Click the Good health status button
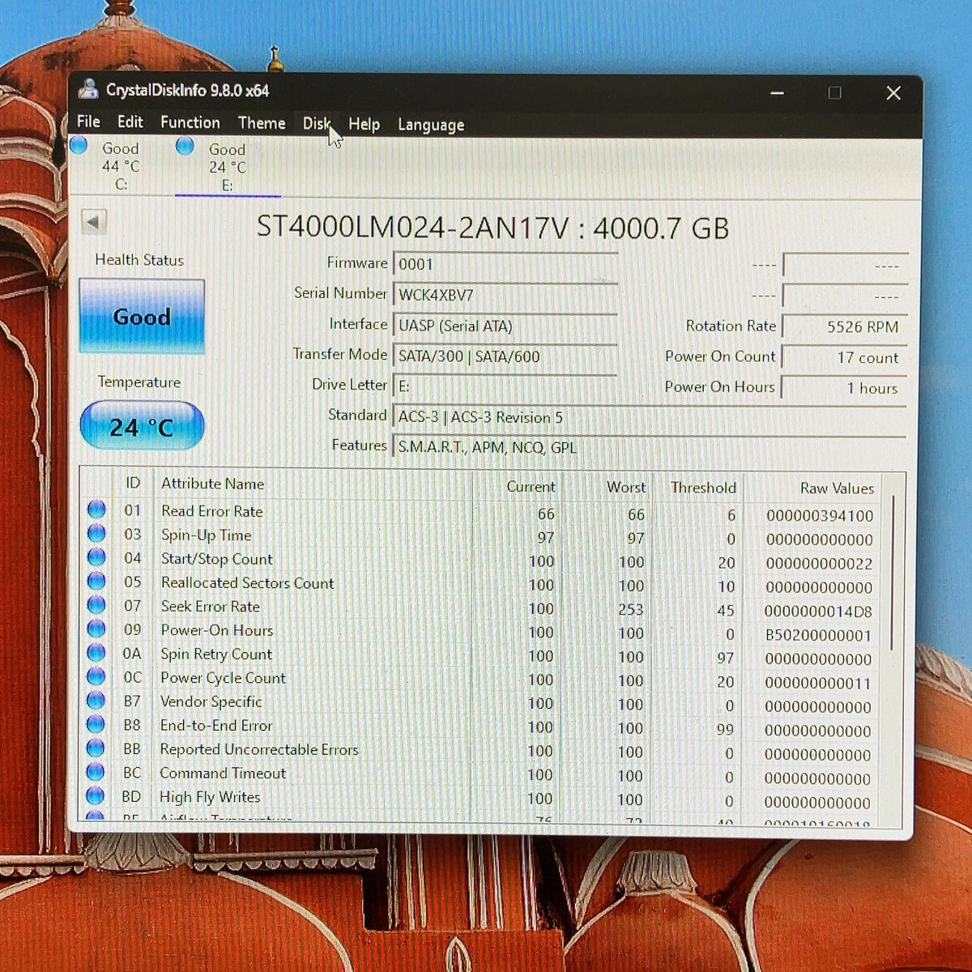The height and width of the screenshot is (972, 972). (142, 317)
